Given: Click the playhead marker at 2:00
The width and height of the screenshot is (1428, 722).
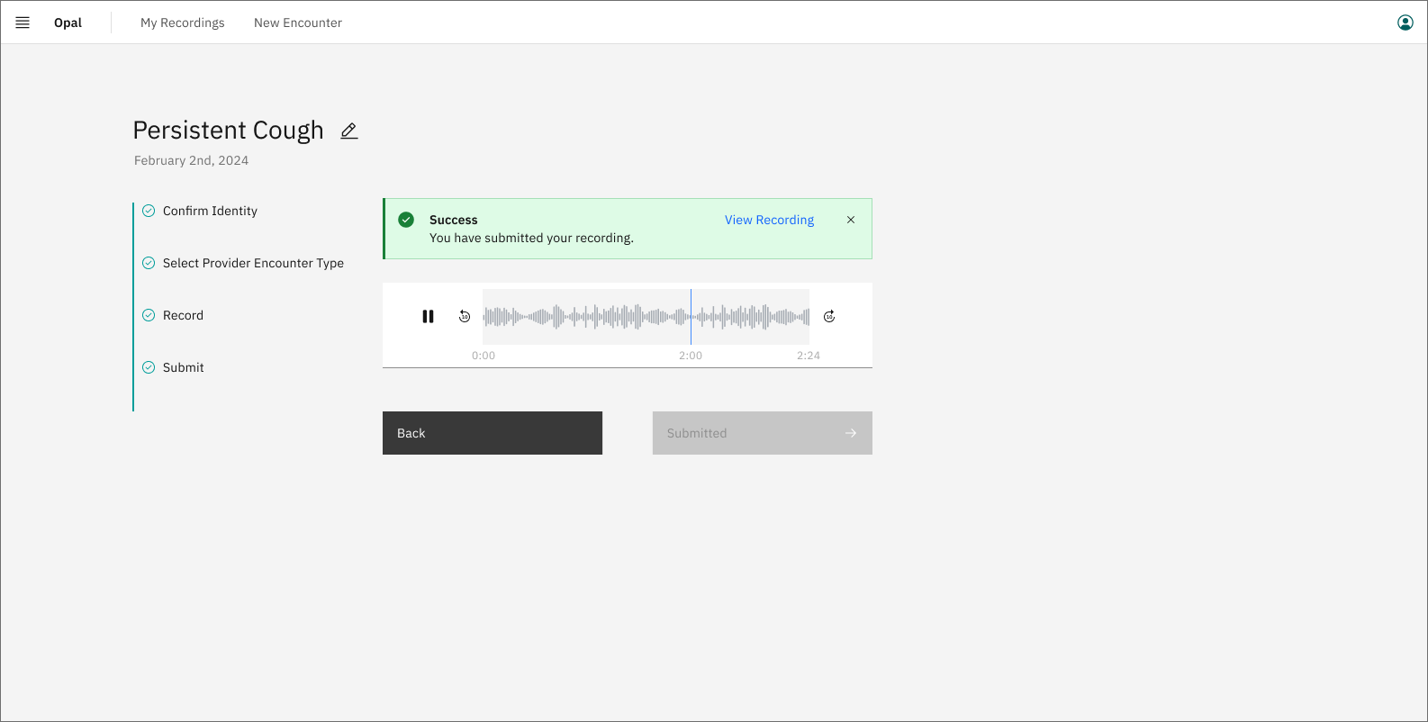Looking at the screenshot, I should (691, 317).
